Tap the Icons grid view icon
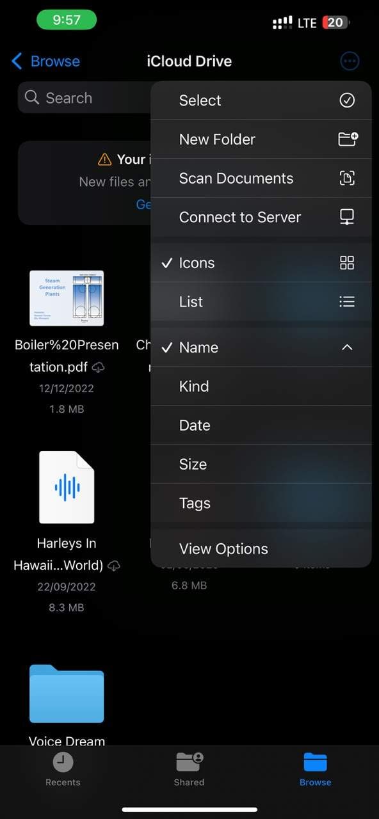The height and width of the screenshot is (819, 379). tap(347, 263)
